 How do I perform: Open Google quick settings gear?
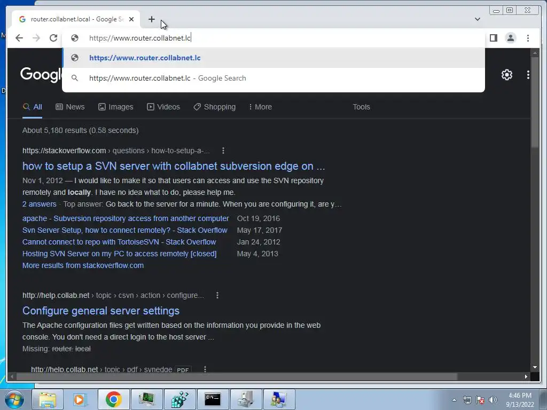click(507, 75)
